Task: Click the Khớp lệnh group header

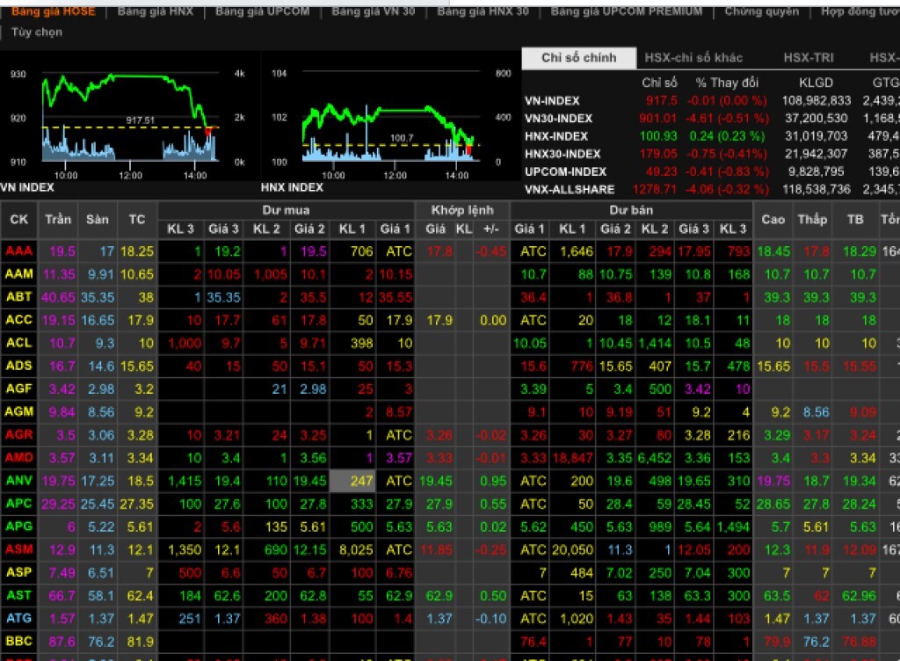Action: [x=462, y=210]
